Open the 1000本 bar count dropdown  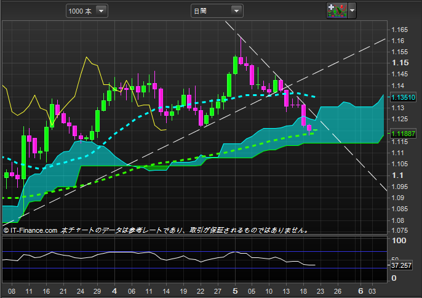pos(87,11)
